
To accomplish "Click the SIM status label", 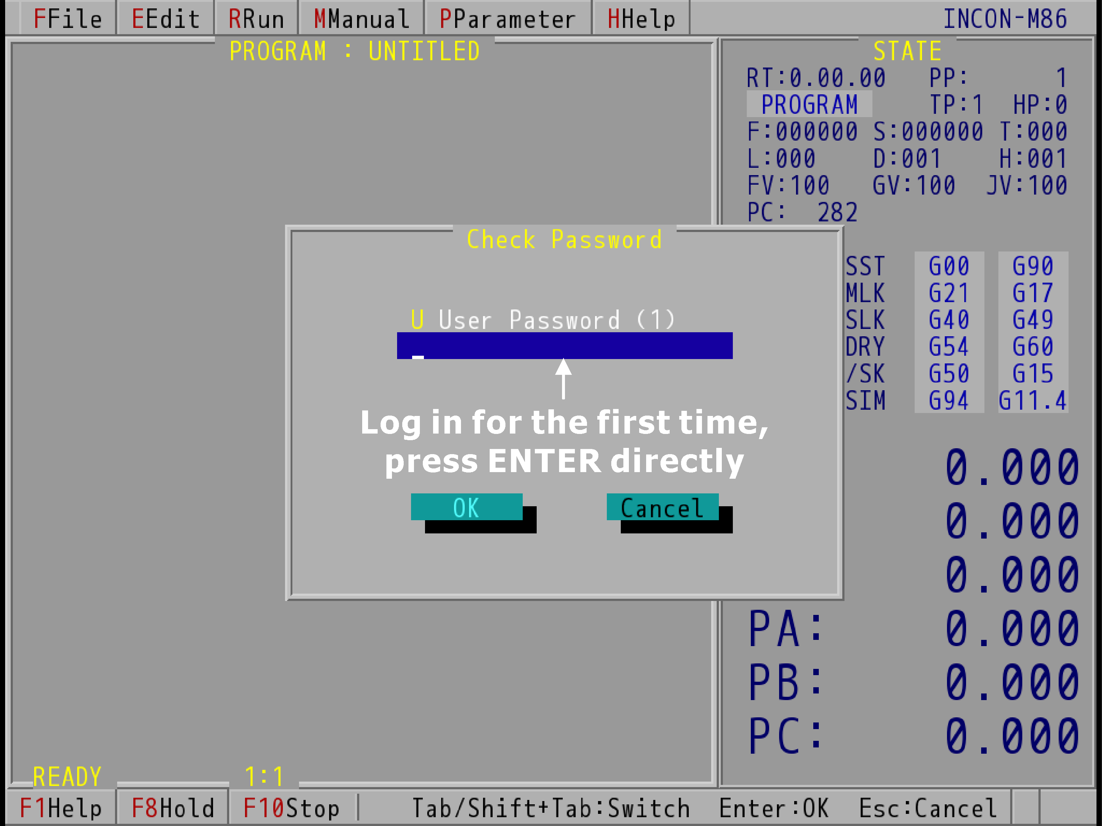I will (865, 400).
